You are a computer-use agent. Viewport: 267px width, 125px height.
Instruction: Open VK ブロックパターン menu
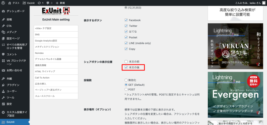(15, 62)
